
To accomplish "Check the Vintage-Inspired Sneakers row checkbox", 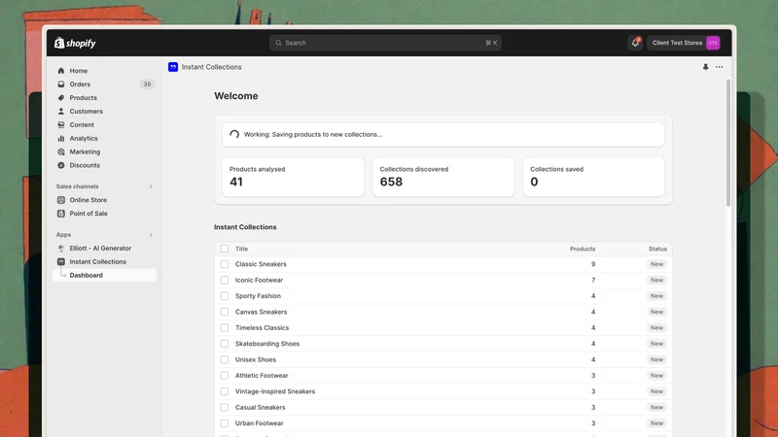I will click(225, 391).
